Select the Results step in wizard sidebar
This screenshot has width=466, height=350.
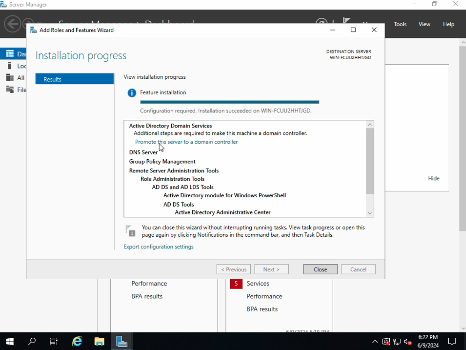(74, 79)
